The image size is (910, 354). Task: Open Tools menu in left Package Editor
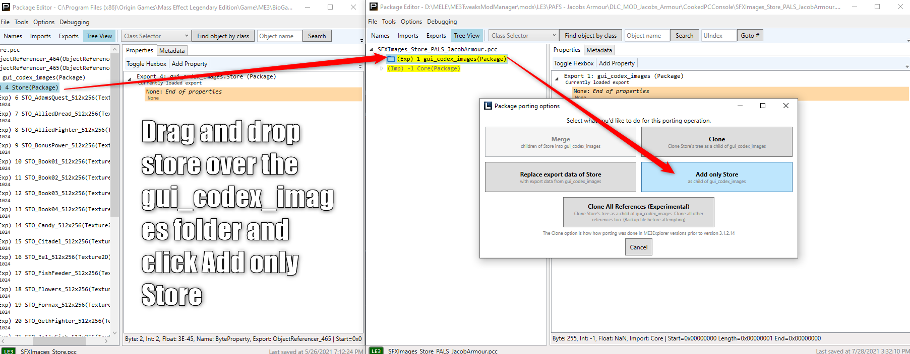pos(21,22)
